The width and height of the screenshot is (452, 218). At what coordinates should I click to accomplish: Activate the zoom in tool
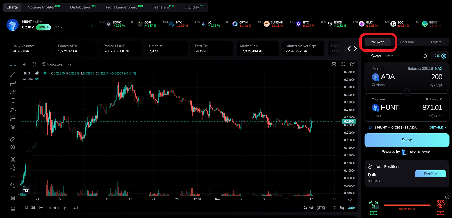(x=13, y=147)
